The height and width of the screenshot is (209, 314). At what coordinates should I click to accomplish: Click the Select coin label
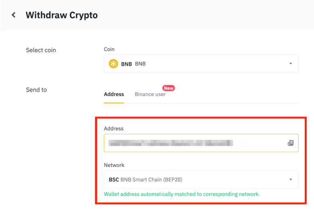pos(41,50)
